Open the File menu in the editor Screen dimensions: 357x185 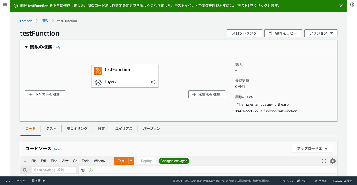[x=34, y=161]
